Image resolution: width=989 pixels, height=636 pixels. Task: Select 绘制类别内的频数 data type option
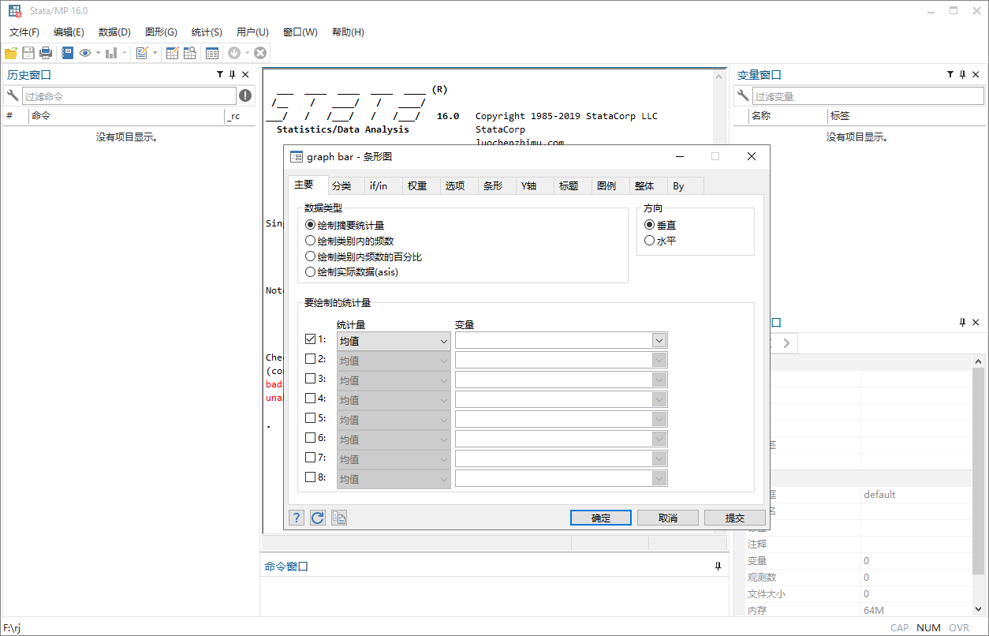[x=310, y=240]
